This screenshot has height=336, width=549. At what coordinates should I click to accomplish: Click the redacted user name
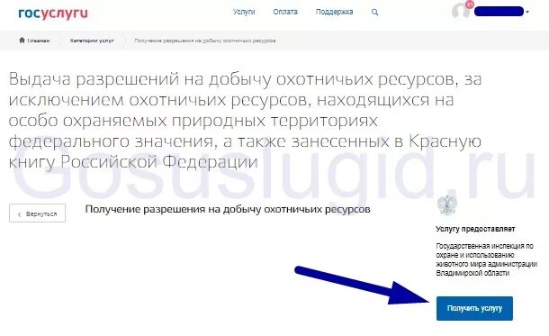tap(499, 12)
